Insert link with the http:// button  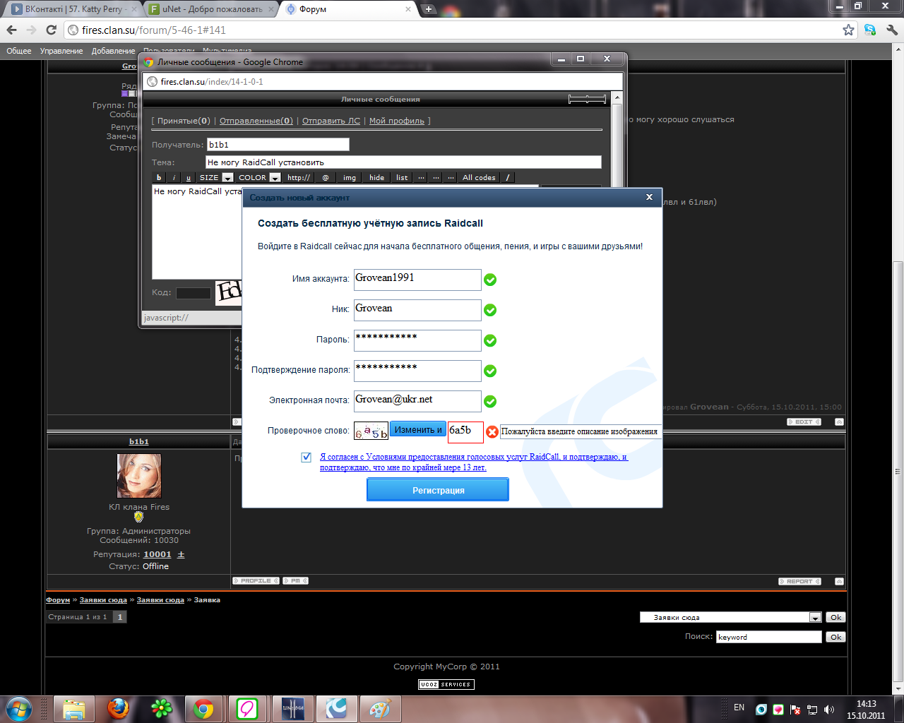pyautogui.click(x=299, y=177)
